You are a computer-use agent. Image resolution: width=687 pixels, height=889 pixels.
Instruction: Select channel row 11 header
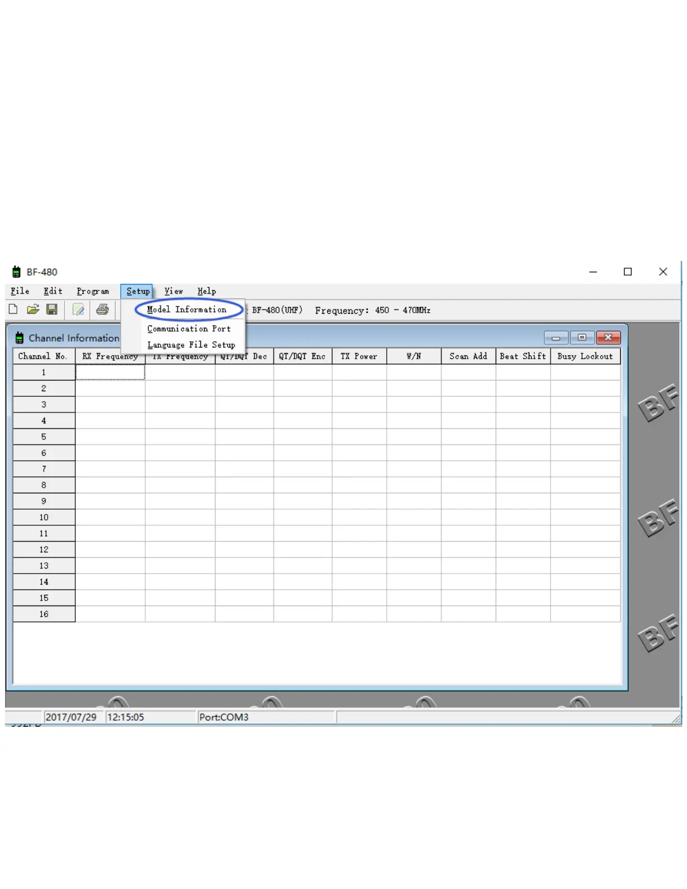coord(44,534)
